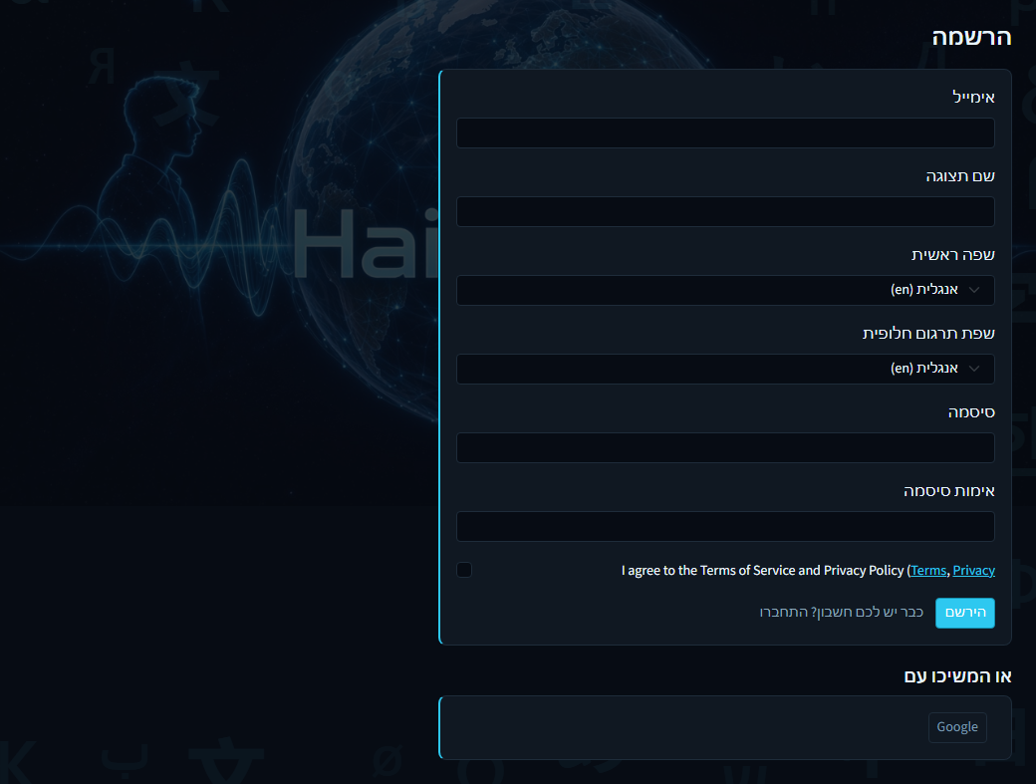Focus the confirm password (אימות סיסמה) input field

click(725, 526)
